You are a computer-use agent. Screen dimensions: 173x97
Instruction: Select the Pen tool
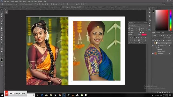click(x=2, y=42)
